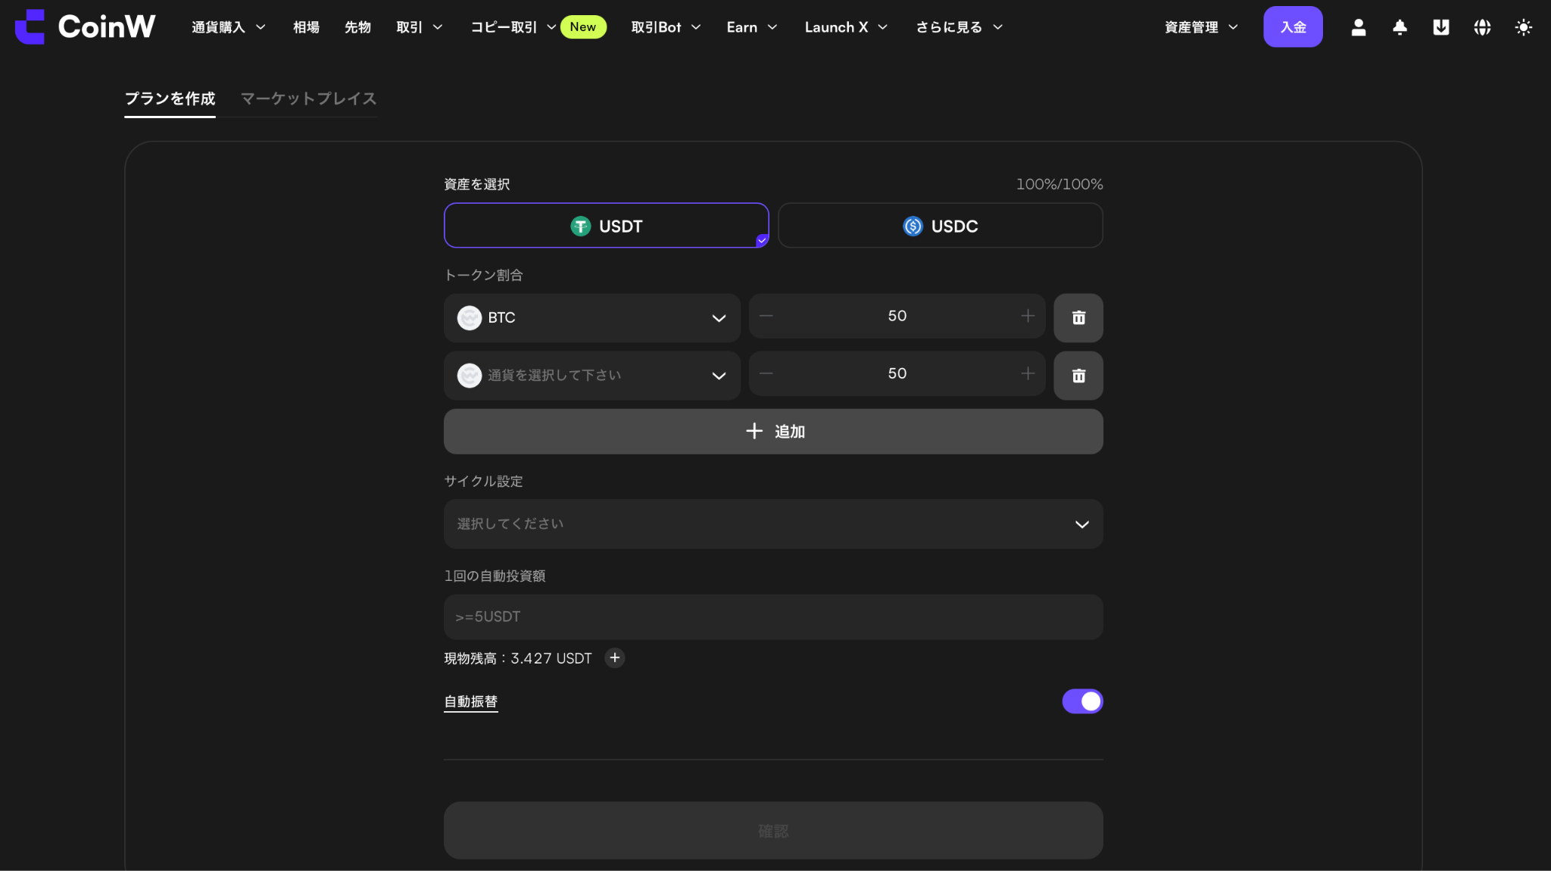Expand the 取引 menu
Image resolution: width=1551 pixels, height=871 pixels.
(x=419, y=27)
